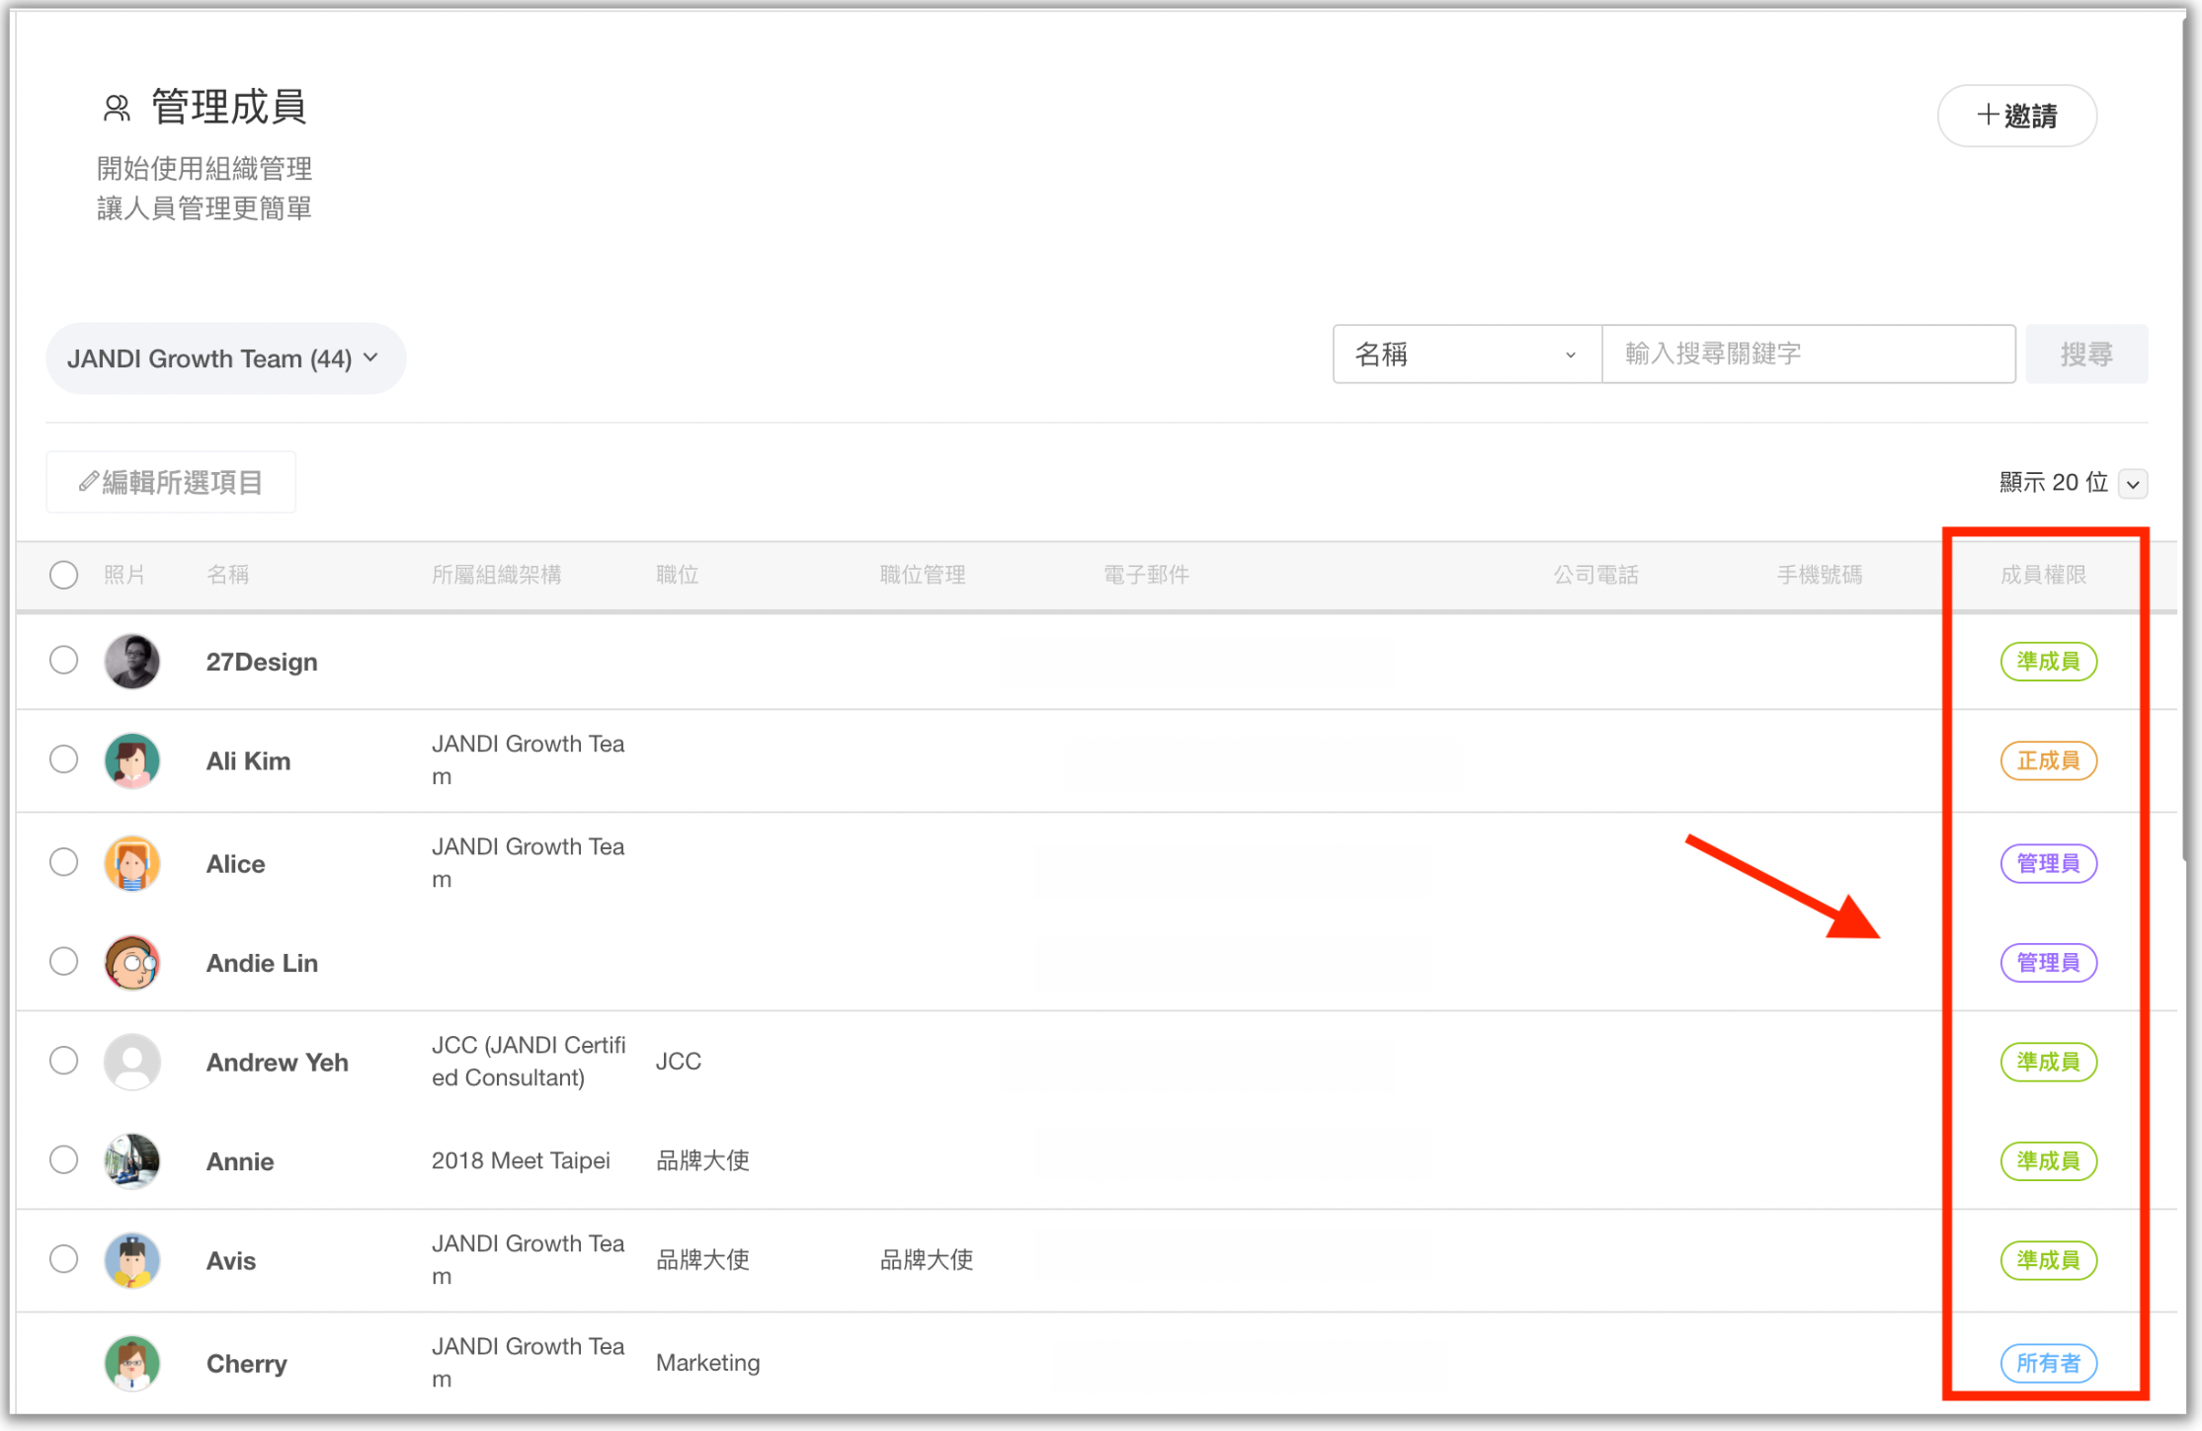Click Alice's orange avatar icon
Screen dimensions: 2202x1431
click(x=132, y=863)
